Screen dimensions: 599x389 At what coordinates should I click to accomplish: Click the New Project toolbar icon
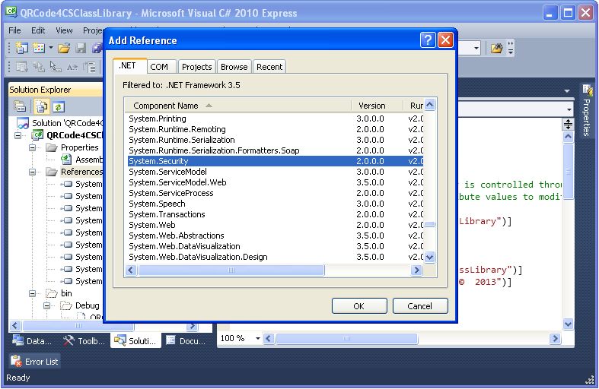[21, 48]
